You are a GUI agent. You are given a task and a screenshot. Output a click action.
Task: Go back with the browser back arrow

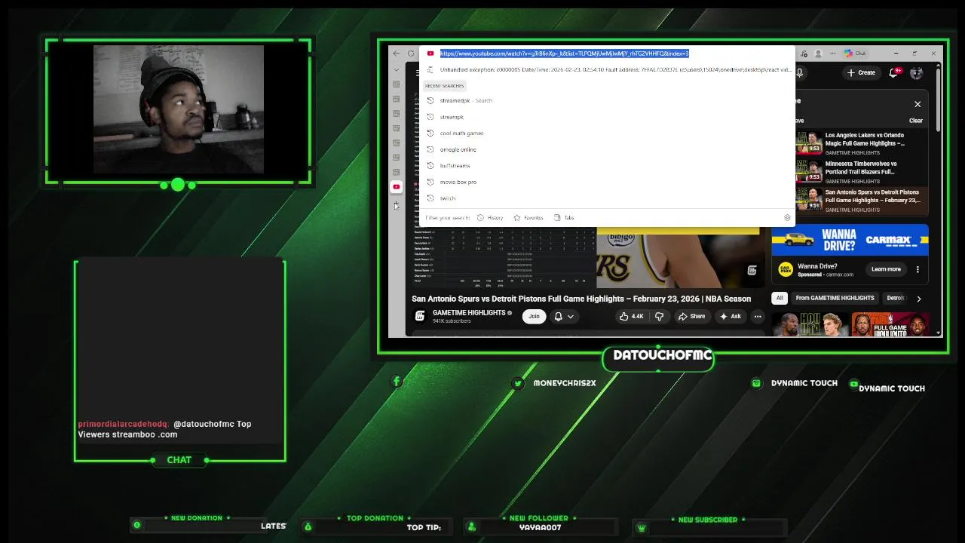397,54
